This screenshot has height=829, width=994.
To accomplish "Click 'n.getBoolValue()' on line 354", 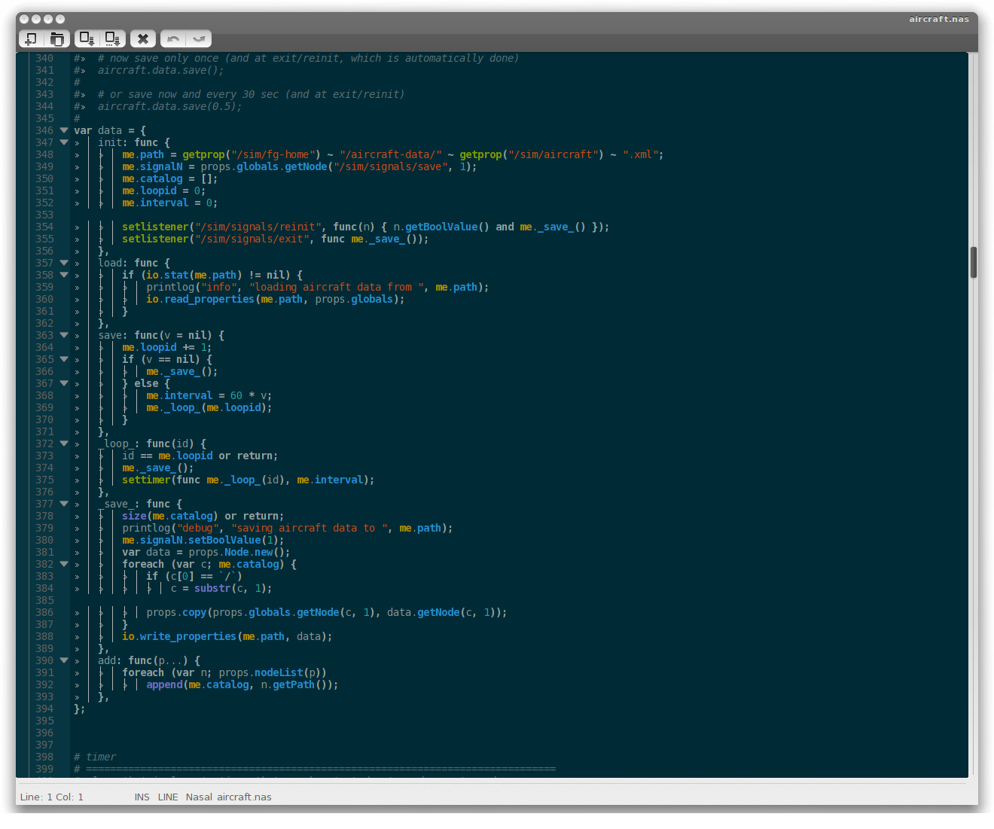I will click(441, 227).
